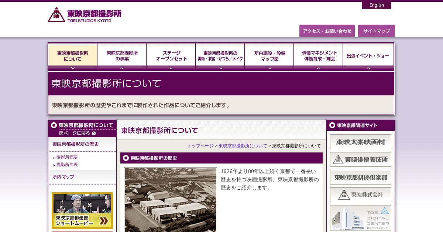
Task: Click arrow icon beside 扉ページに戻る
Action: (94, 134)
